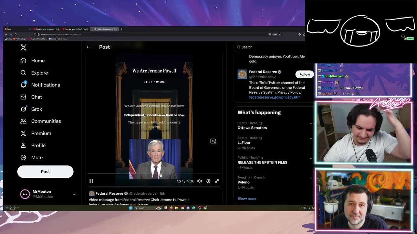Click the X Search field

click(270, 47)
